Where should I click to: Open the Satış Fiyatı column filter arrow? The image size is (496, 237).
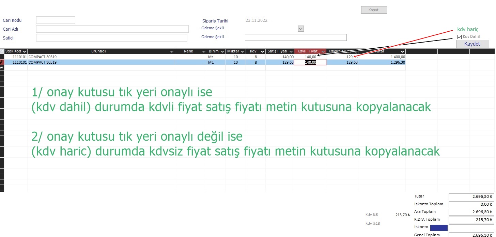click(291, 51)
